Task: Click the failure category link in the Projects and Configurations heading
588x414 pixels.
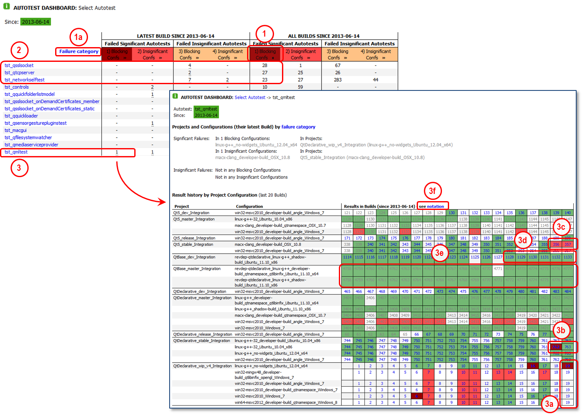Action: click(x=298, y=127)
